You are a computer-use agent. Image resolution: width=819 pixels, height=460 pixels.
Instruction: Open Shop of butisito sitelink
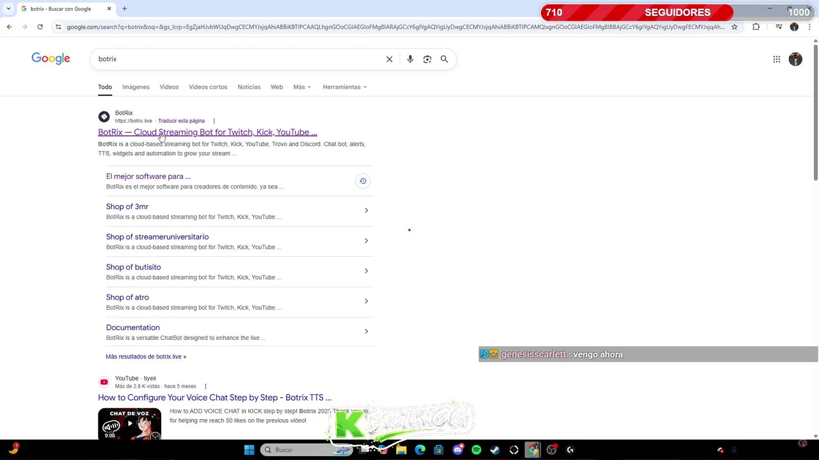pyautogui.click(x=133, y=267)
